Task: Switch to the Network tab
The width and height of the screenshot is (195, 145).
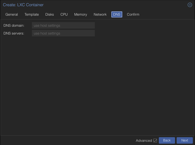Action: 100,15
